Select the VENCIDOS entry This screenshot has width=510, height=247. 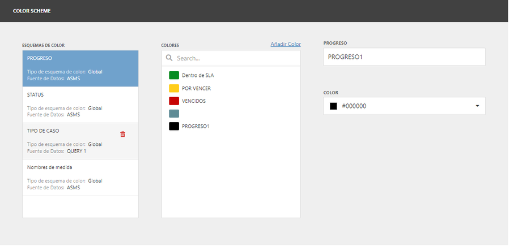tap(194, 101)
